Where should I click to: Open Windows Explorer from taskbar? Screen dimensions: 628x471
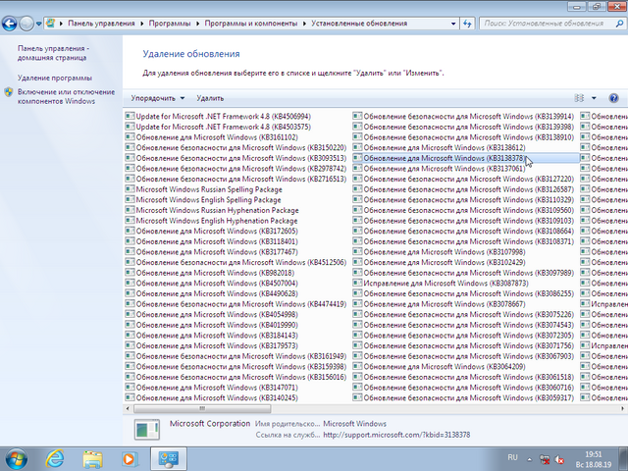tap(92, 459)
